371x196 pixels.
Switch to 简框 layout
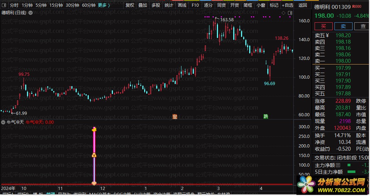pyautogui.click(x=248, y=5)
